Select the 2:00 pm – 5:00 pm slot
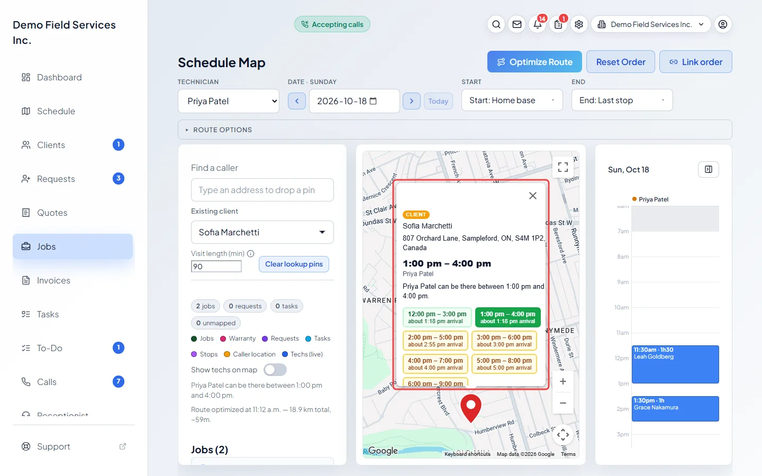This screenshot has width=762, height=476. click(436, 341)
